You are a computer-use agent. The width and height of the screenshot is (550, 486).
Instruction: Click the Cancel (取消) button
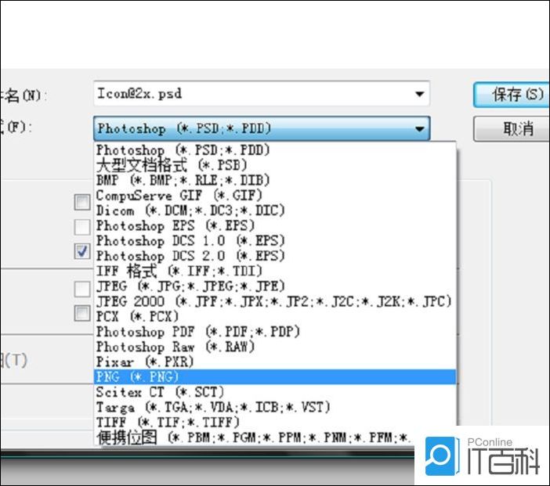512,129
